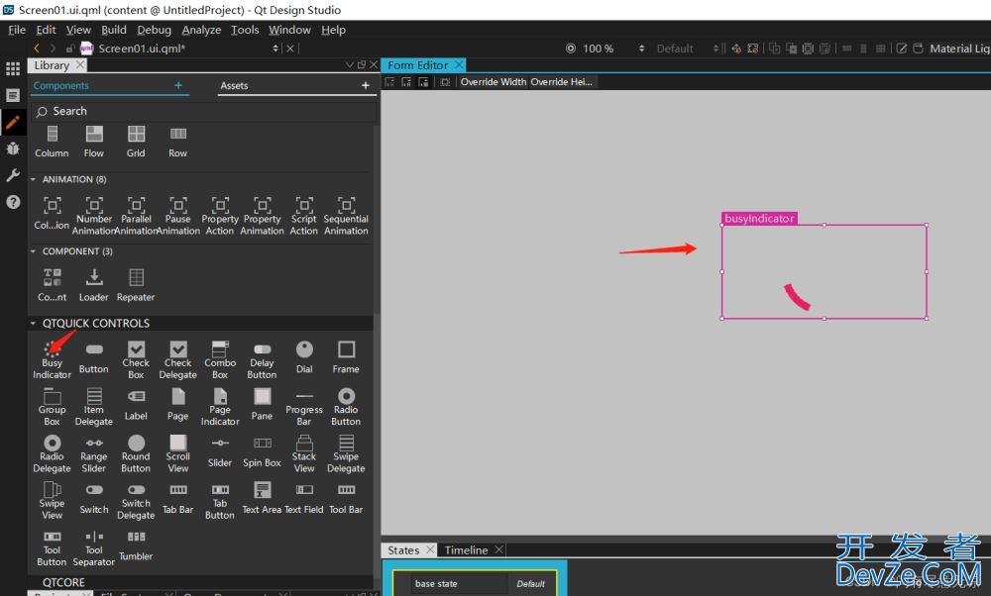991x596 pixels.
Task: Open the Tools menu
Action: click(x=245, y=30)
